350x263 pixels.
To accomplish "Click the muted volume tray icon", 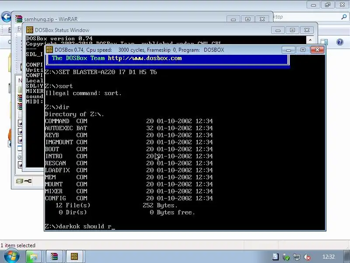I will (307, 257).
